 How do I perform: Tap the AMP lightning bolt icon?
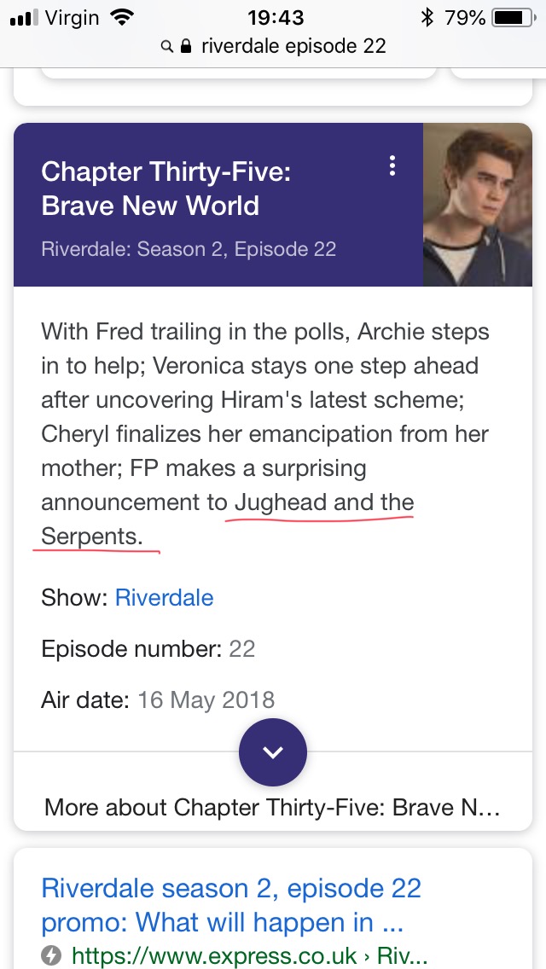click(52, 955)
